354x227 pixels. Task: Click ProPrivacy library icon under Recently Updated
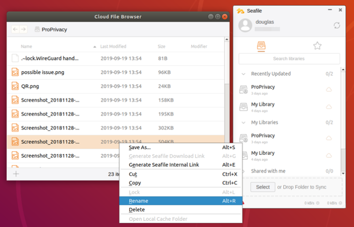[x=244, y=90]
